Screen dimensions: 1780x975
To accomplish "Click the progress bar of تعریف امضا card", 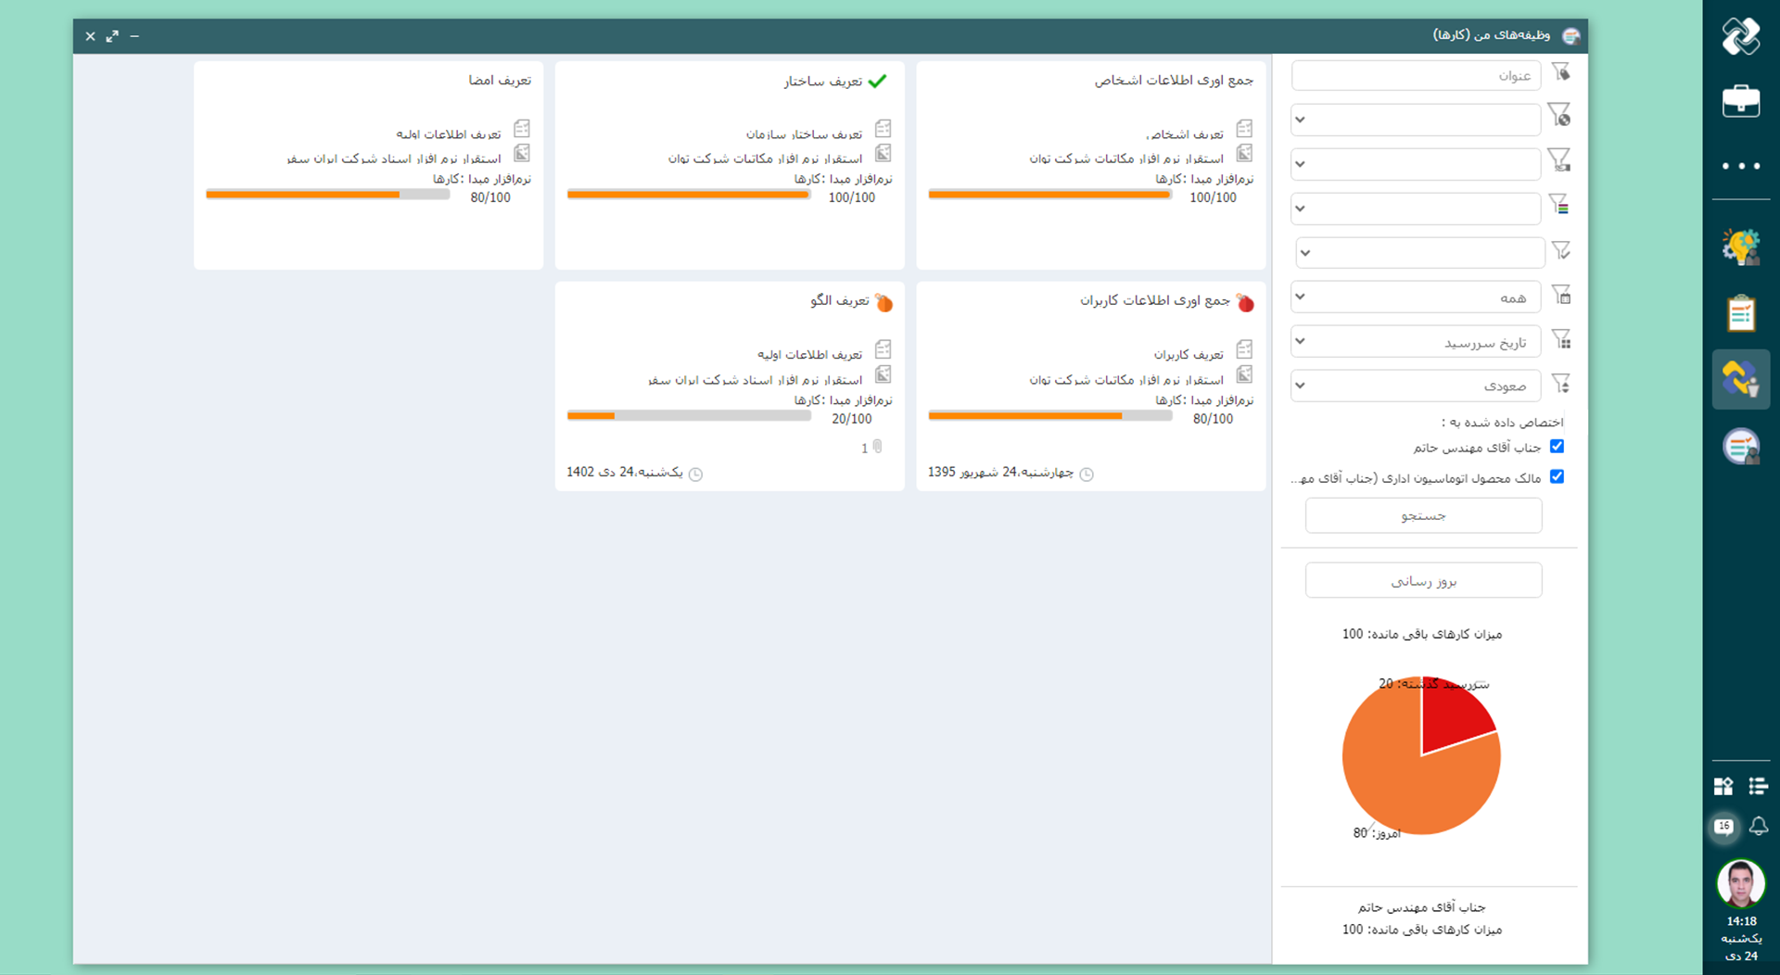I will [327, 195].
